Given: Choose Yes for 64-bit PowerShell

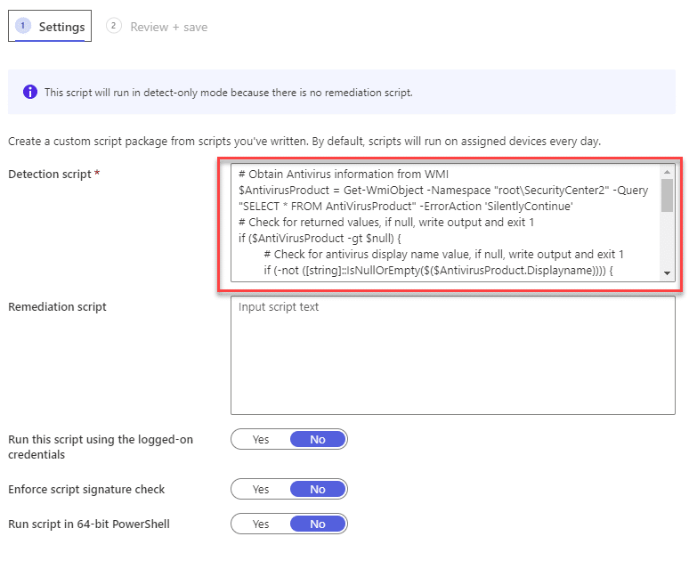Looking at the screenshot, I should [261, 524].
